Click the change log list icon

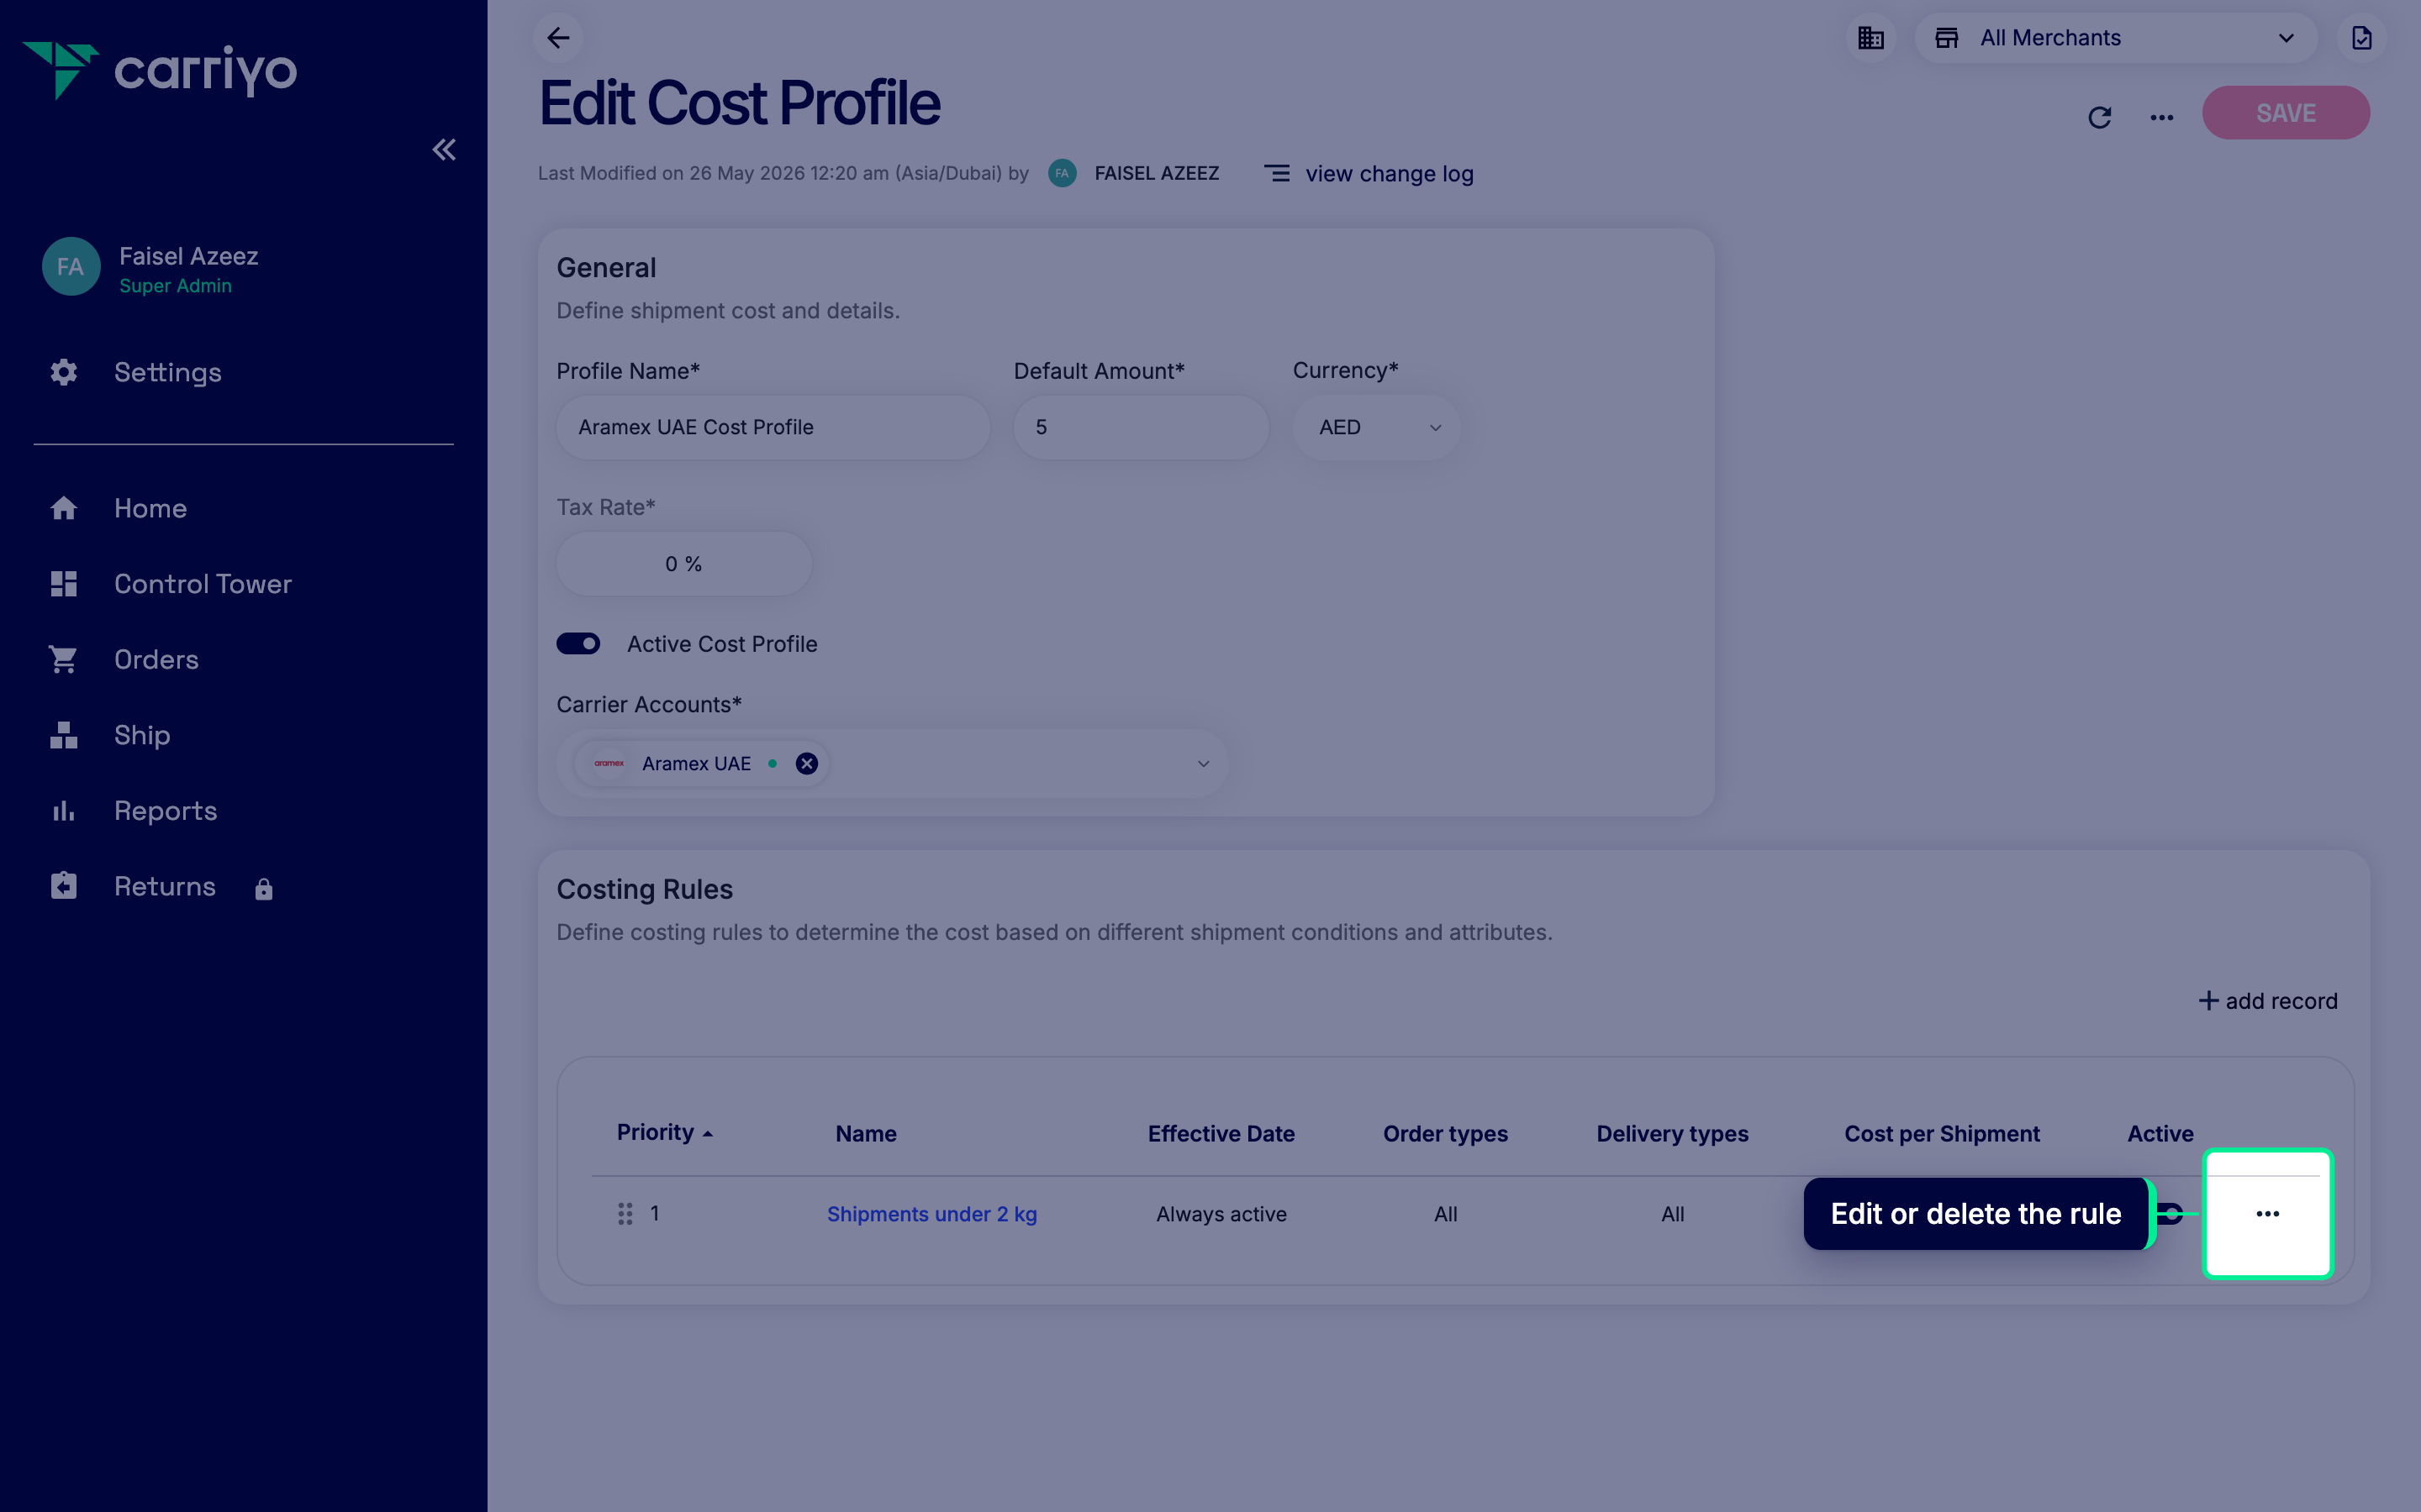coord(1277,173)
